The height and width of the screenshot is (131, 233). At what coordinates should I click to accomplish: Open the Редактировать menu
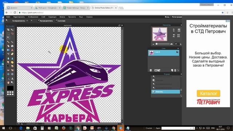click(19, 17)
